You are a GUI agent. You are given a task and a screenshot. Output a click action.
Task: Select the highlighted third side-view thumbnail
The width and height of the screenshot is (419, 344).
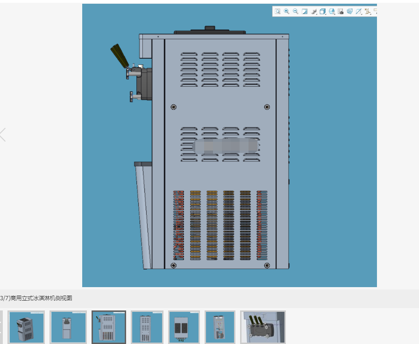coord(109,327)
